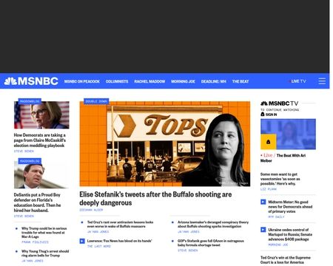Open Ted Cruz's win at Supreme Court story
This screenshot has width=333, height=266.
(x=286, y=260)
